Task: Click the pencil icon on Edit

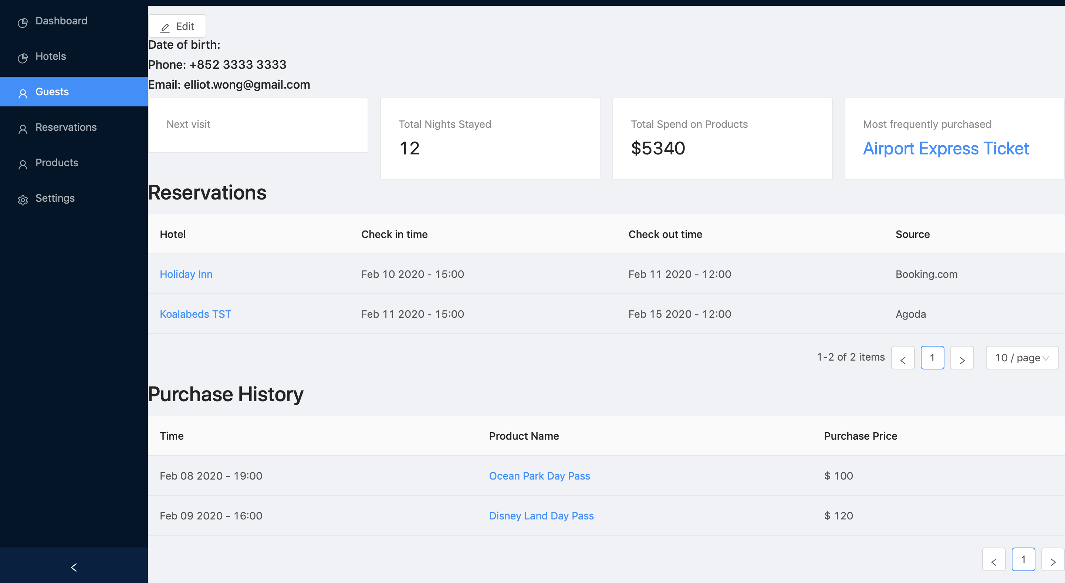Action: pyautogui.click(x=165, y=27)
